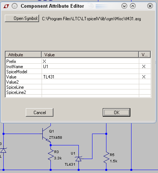Click the round window menu button

pyautogui.click(x=14, y=6)
